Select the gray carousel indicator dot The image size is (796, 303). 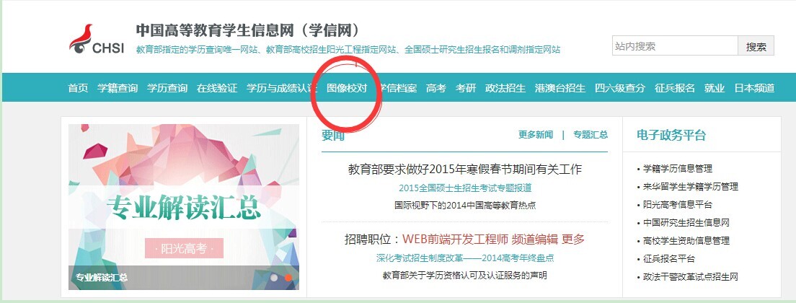coord(274,278)
